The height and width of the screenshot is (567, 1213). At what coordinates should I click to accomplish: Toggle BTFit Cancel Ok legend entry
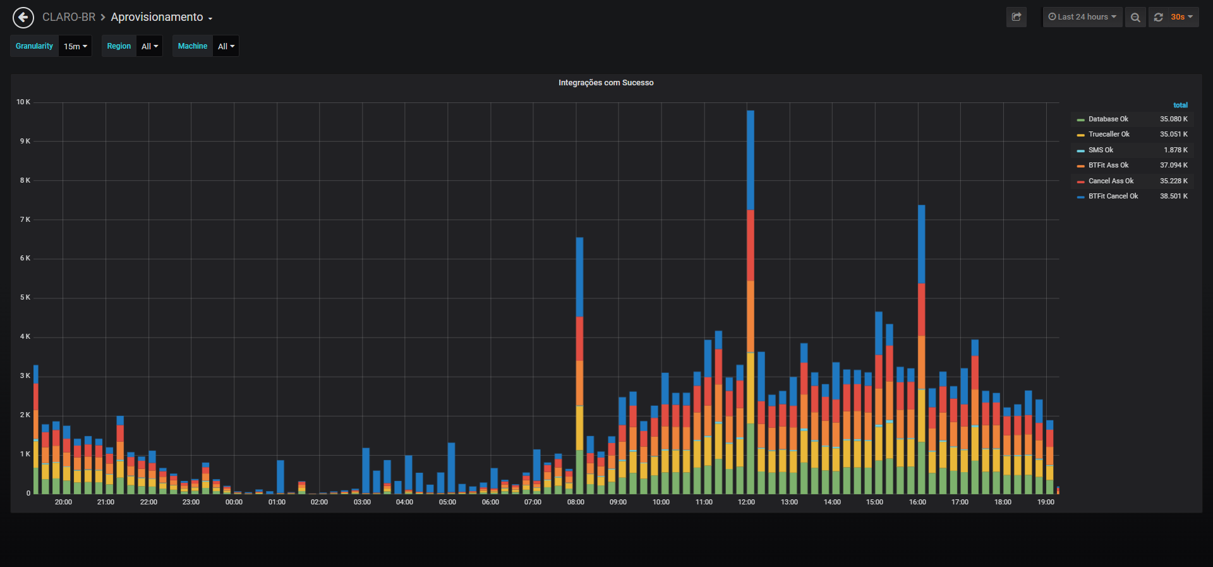[x=1113, y=196]
